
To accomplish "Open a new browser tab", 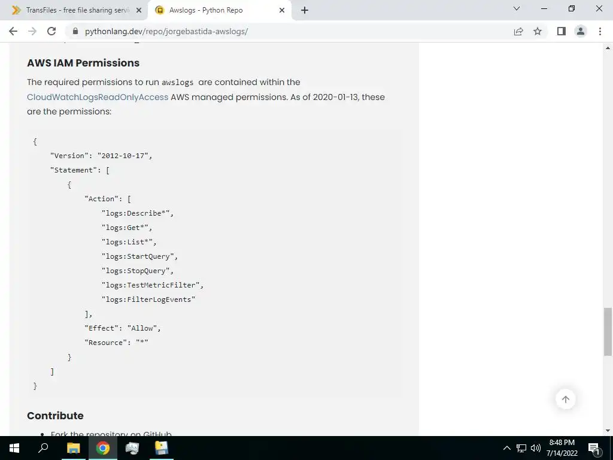I will pyautogui.click(x=305, y=11).
